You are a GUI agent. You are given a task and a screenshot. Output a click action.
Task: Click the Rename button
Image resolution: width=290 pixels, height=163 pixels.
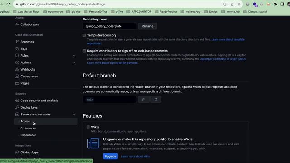(147, 26)
